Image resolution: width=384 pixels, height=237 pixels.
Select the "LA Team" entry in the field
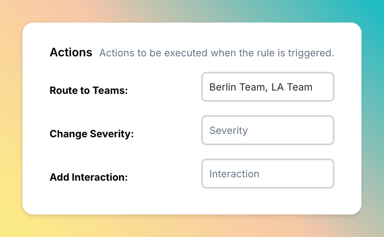292,87
